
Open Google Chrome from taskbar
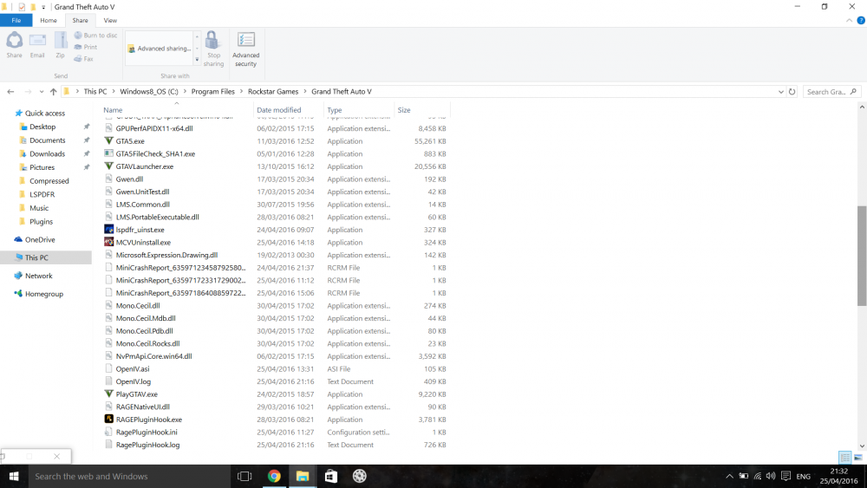point(274,476)
